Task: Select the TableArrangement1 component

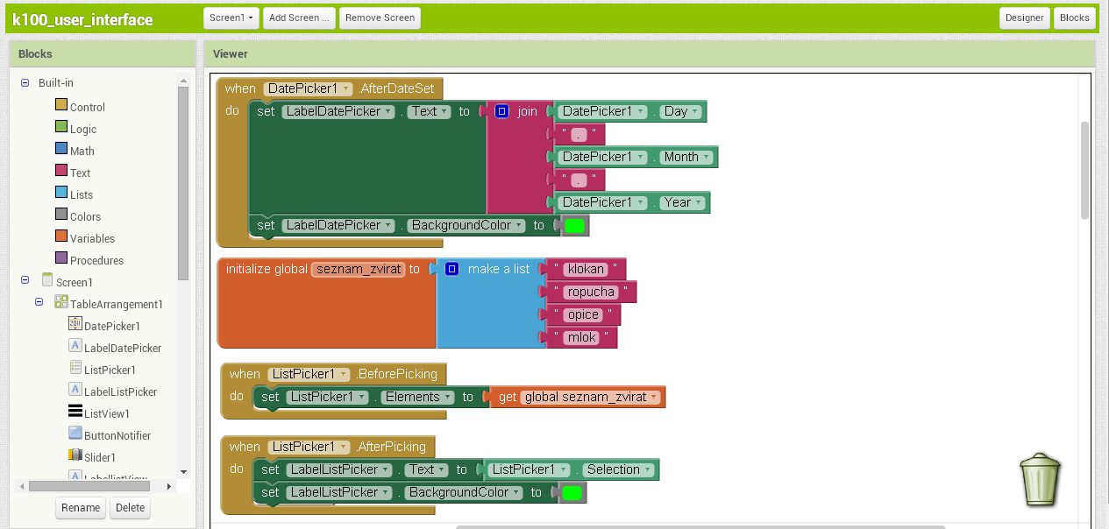Action: 109,304
